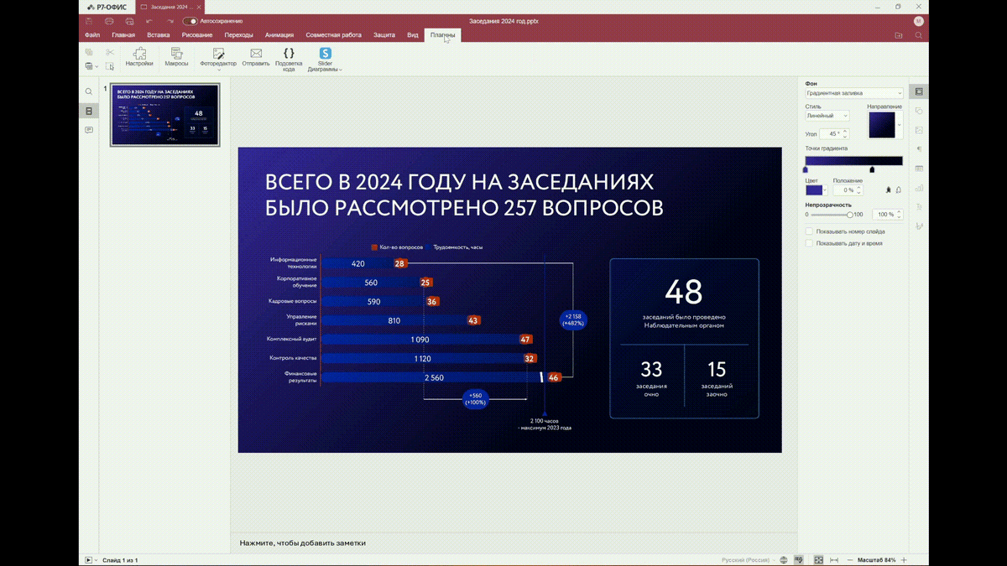This screenshot has width=1007, height=566.
Task: Launch the Фоторедактор plugin
Action: (x=218, y=57)
